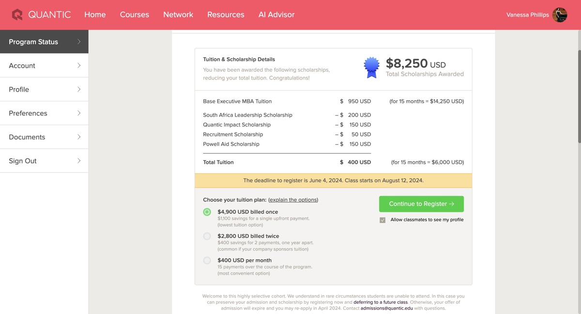Open the Network navigation item
This screenshot has width=581, height=314.
click(x=178, y=15)
